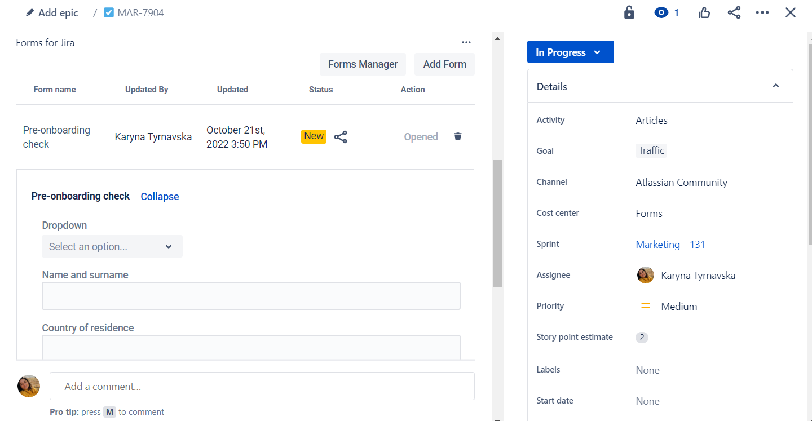This screenshot has width=812, height=421.
Task: Delete the Pre-onboarding check form via trash icon
Action: [x=457, y=136]
